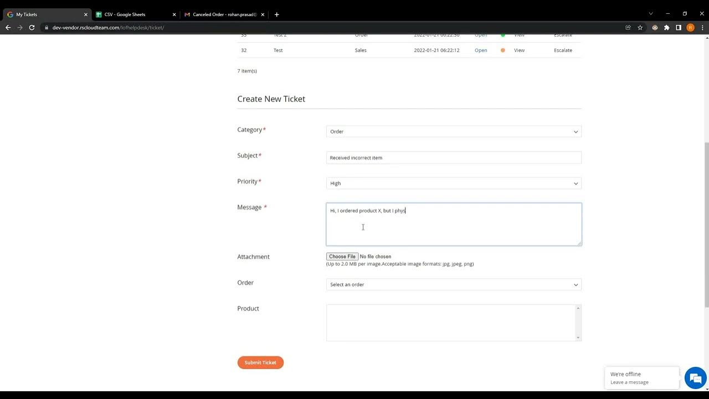The height and width of the screenshot is (399, 709).
Task: Click the orange priority dot for ticket 32
Action: pos(503,50)
